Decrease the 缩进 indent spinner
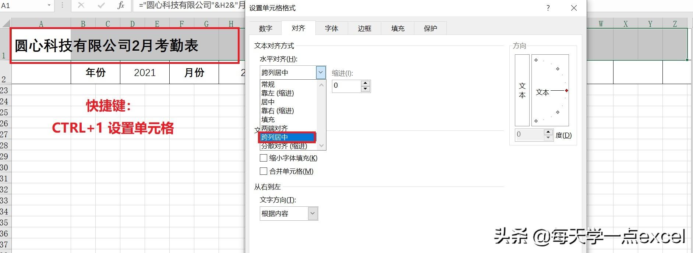 [365, 89]
